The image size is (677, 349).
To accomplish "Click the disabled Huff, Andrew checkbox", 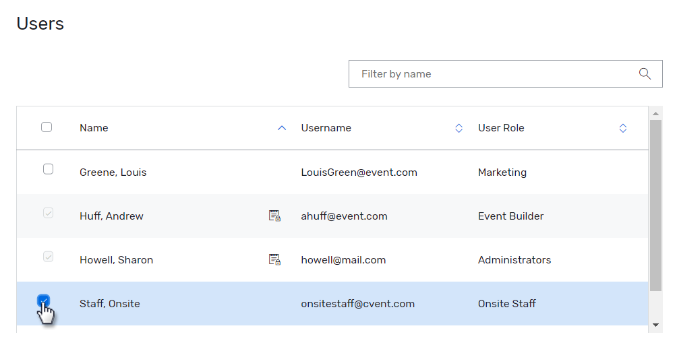I will tap(48, 213).
